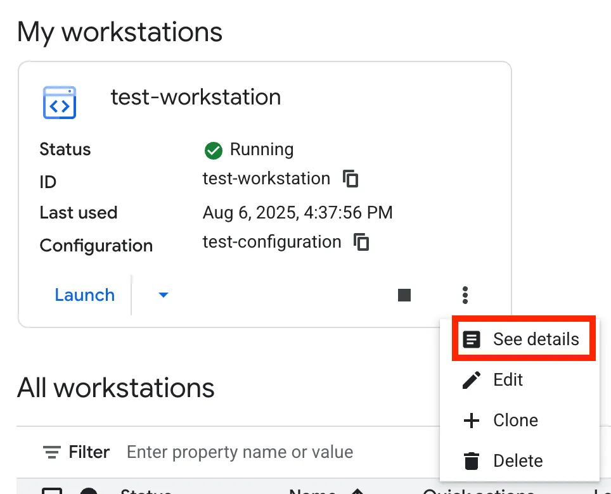Pick the Clone menu entry

pos(515,421)
